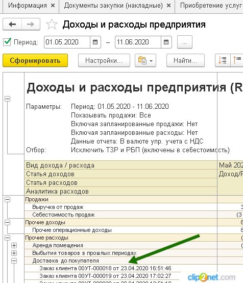243x283 pixels.
Task: Collapse the Продажи group
Action: [x=7, y=200]
